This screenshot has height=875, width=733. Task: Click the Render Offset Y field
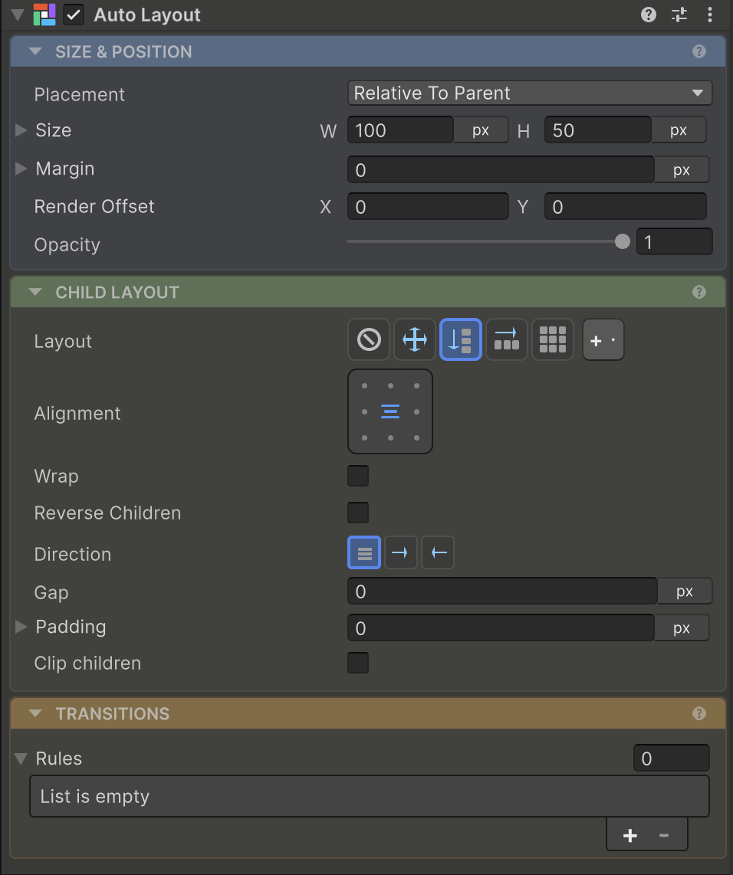pyautogui.click(x=625, y=206)
